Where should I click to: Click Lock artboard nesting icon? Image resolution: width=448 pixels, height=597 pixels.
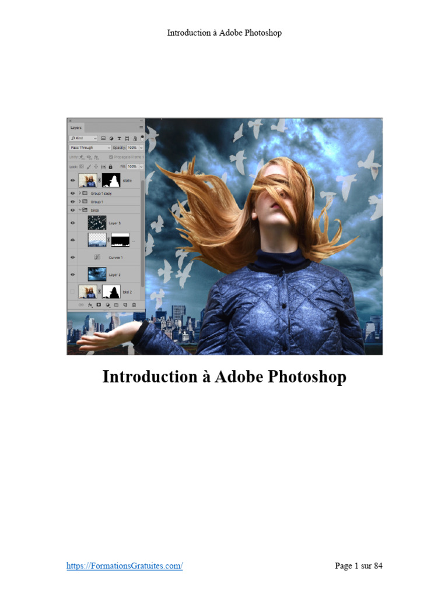pyautogui.click(x=103, y=166)
